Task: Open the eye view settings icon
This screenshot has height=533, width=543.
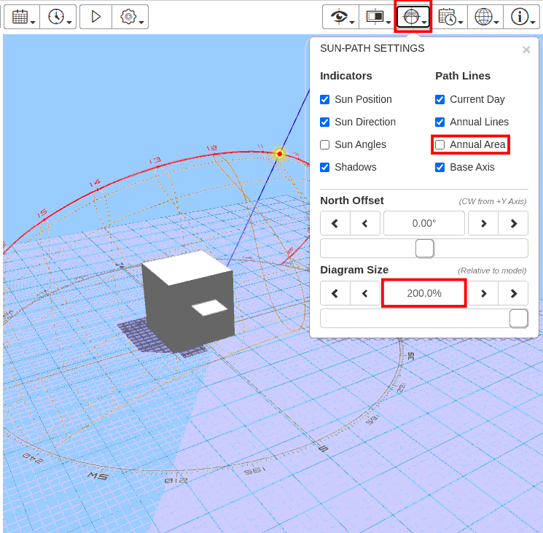Action: pyautogui.click(x=339, y=17)
